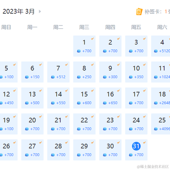The width and height of the screenshot is (170, 170).
Task: Click the ore icon on day 1
Action: pos(79,51)
